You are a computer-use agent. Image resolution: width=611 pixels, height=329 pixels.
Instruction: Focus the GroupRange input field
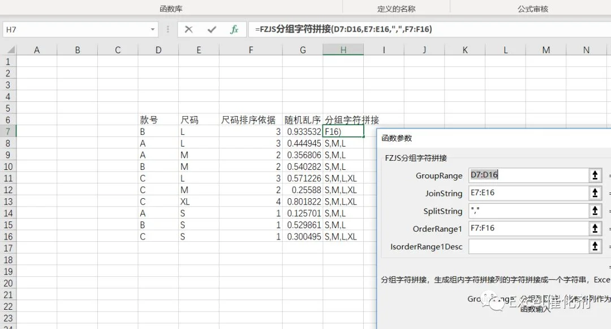pyautogui.click(x=529, y=176)
